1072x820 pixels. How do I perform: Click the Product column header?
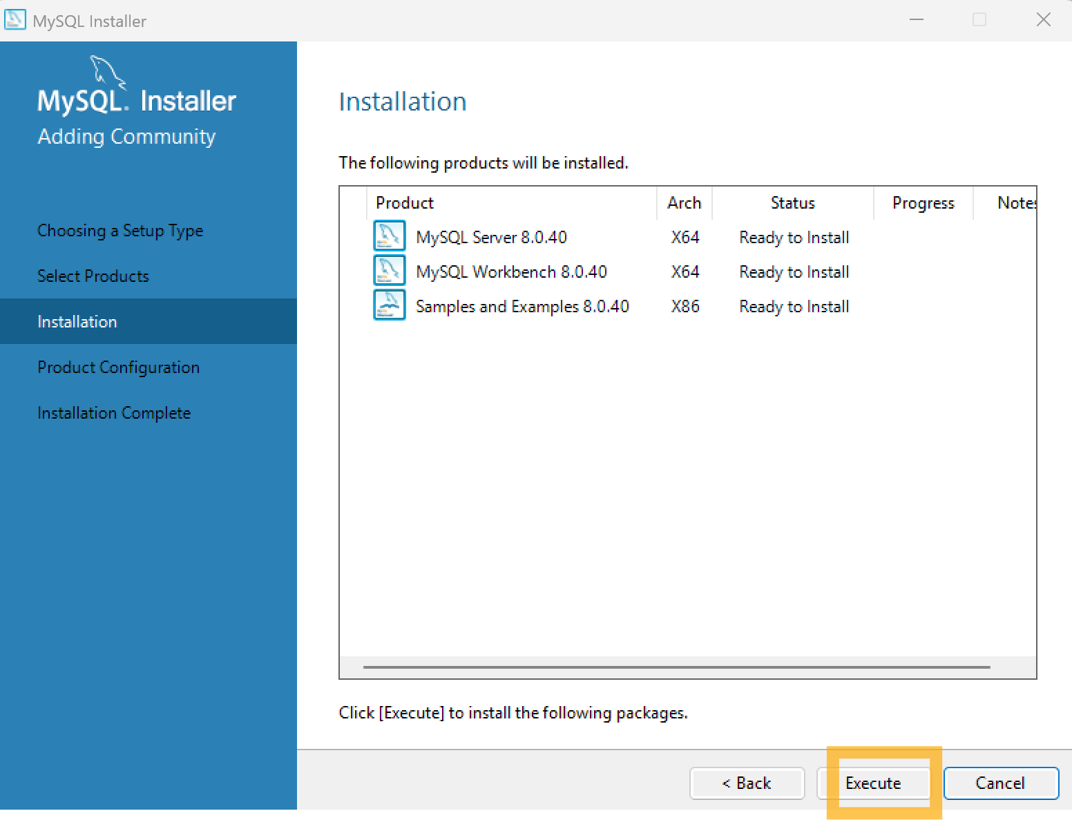[511, 203]
